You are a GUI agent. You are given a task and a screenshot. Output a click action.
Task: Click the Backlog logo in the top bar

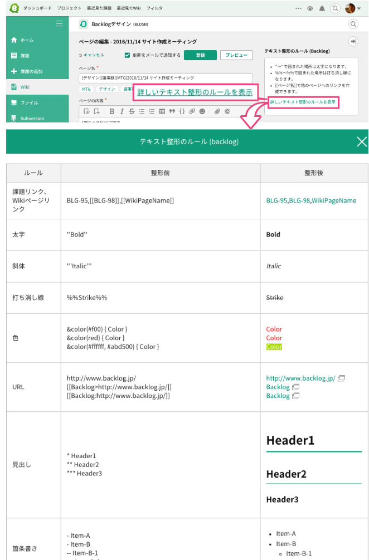(x=14, y=8)
